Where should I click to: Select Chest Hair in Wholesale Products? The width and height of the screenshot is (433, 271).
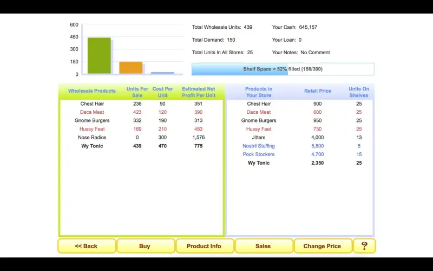click(92, 104)
